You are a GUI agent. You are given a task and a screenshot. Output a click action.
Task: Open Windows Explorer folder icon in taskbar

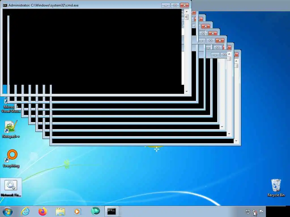click(60, 212)
